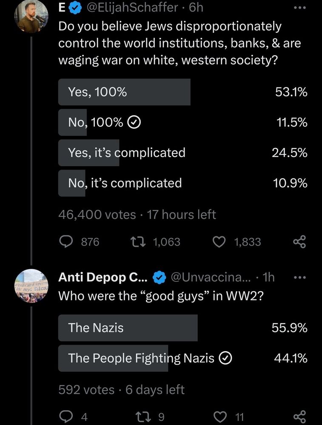Open the more options menu on the WW2 poll
Image resolution: width=322 pixels, height=425 pixels.
point(300,277)
